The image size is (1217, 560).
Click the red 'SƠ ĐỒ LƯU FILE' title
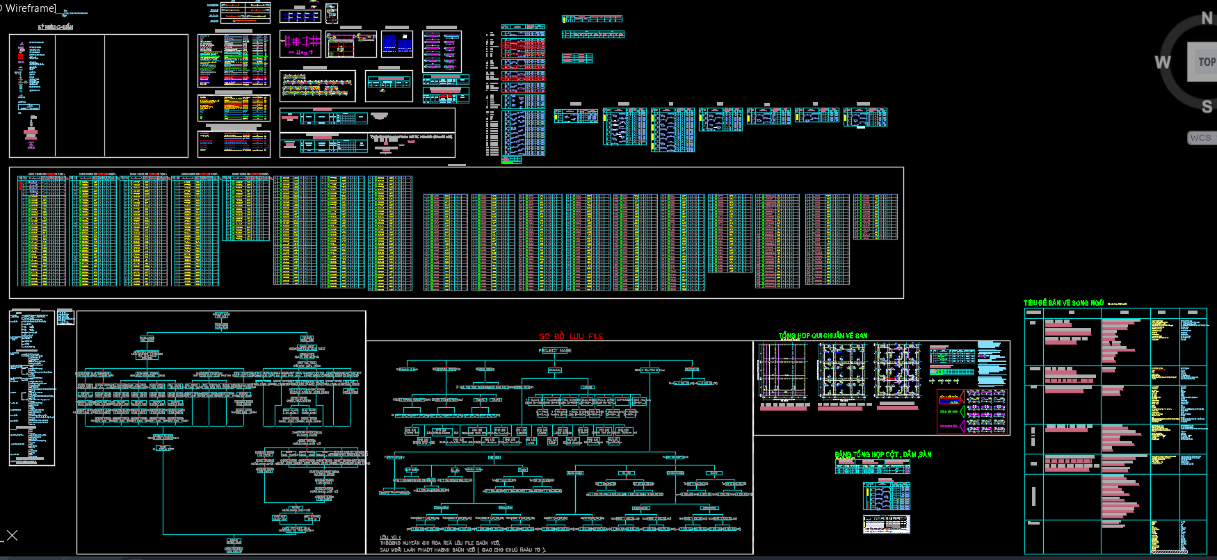click(x=571, y=336)
